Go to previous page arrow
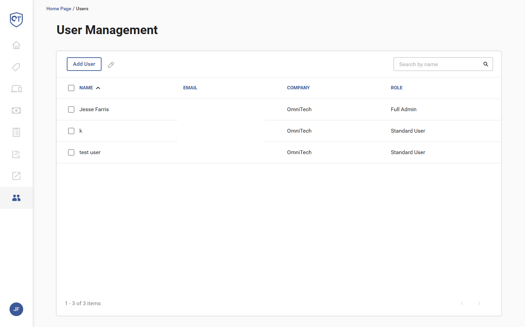Image resolution: width=525 pixels, height=327 pixels. 462,303
